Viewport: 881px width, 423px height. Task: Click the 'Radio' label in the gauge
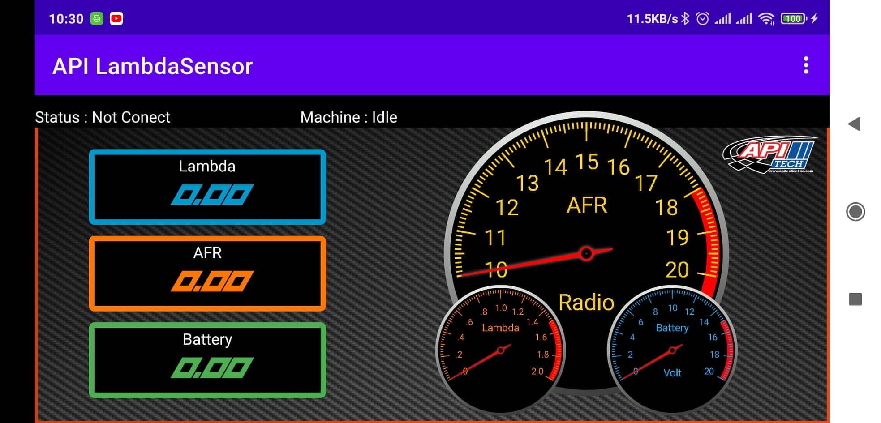586,302
